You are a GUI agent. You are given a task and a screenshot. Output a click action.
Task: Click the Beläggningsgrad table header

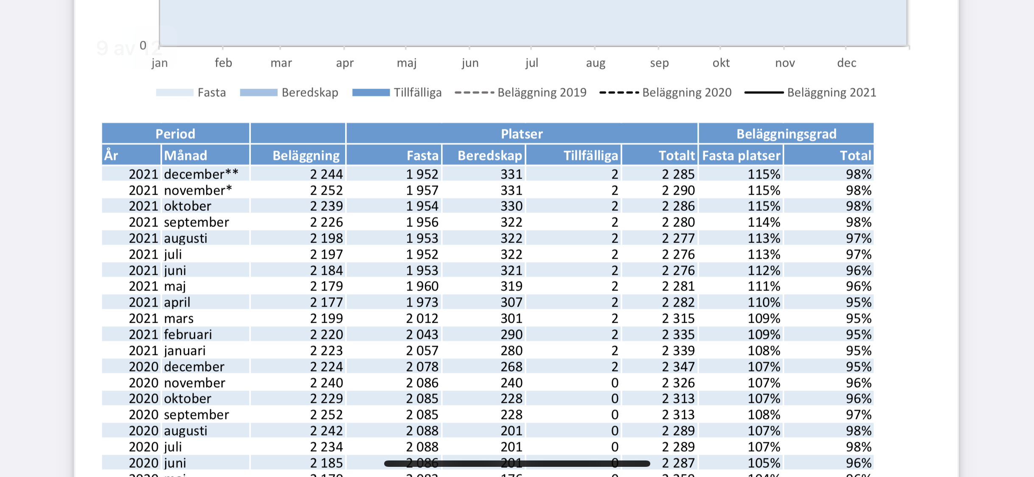[786, 134]
